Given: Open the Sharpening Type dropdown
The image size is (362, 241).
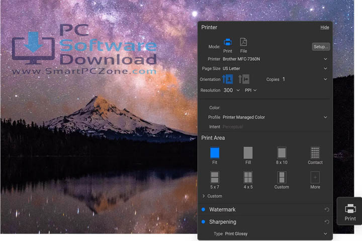Looking at the screenshot, I should coord(276,233).
